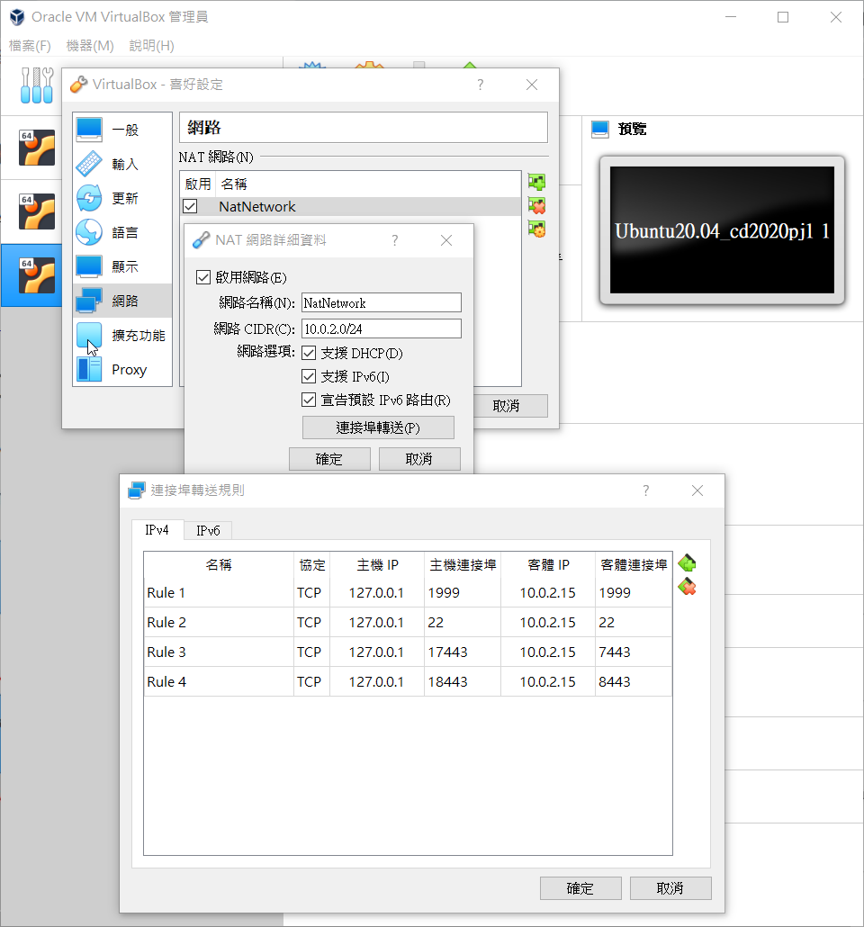Click the 連接埠轉送(P) button
This screenshot has height=927, width=864.
pyautogui.click(x=378, y=427)
